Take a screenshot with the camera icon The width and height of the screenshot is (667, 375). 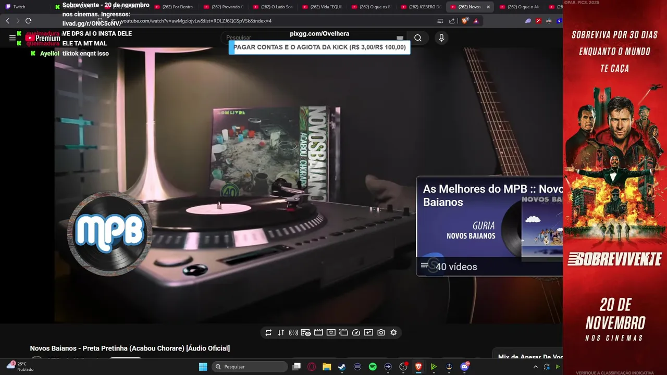[x=381, y=333]
